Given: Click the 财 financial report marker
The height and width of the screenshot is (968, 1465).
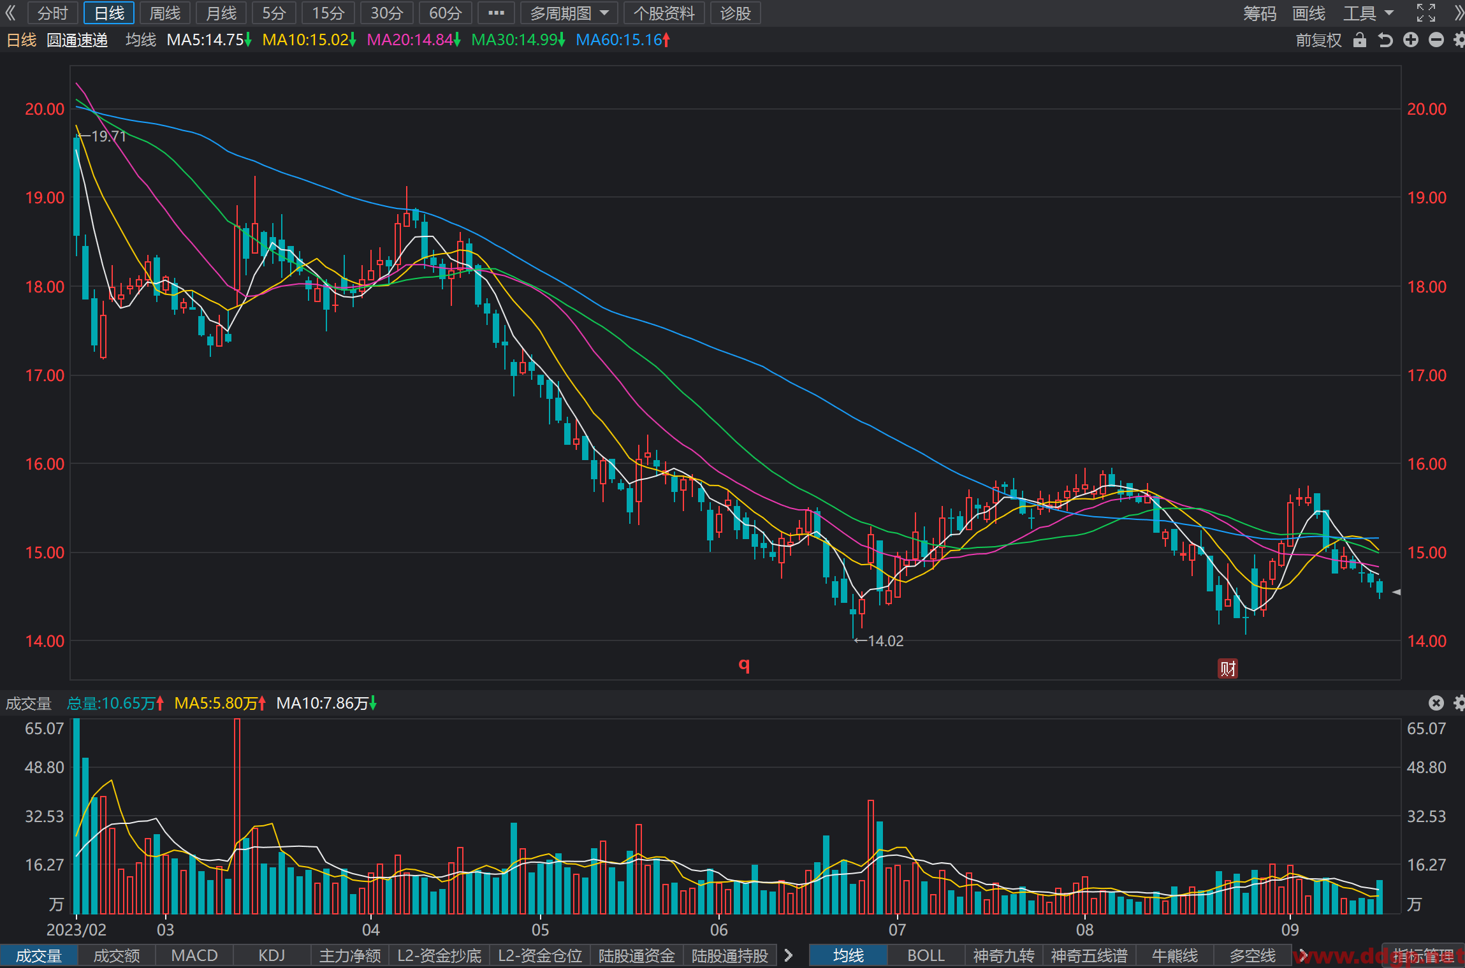Looking at the screenshot, I should [1228, 668].
